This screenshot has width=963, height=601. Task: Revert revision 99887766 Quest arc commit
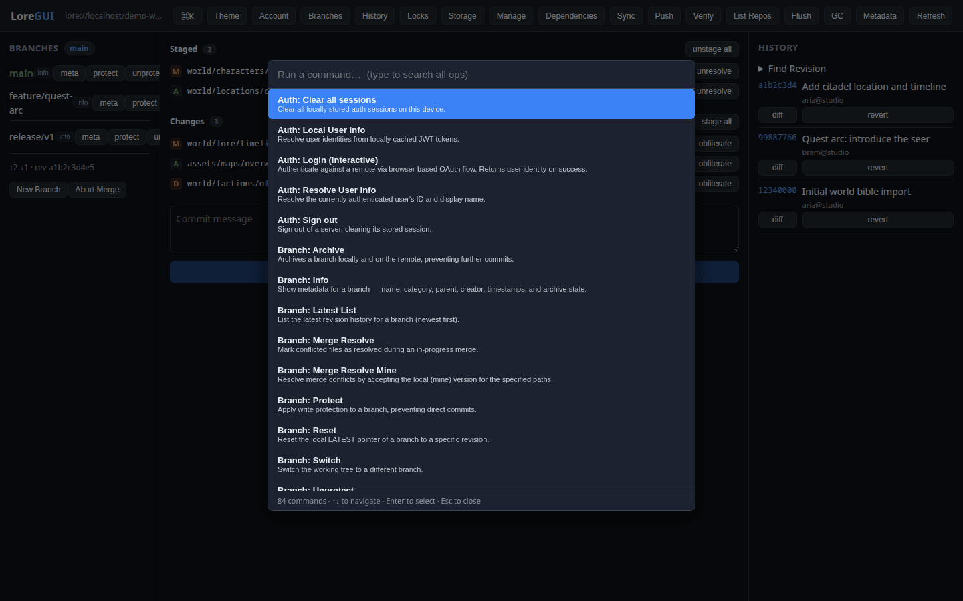(878, 168)
